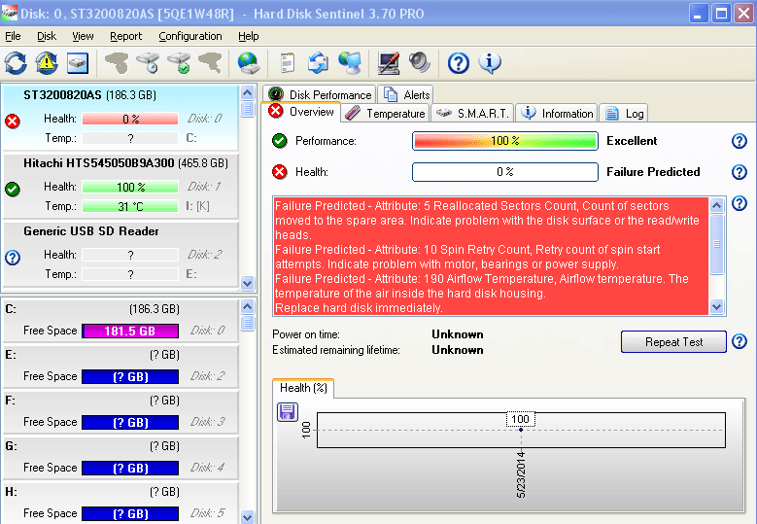This screenshot has width=757, height=524.
Task: Click the green check icon beside Performance
Action: (280, 141)
